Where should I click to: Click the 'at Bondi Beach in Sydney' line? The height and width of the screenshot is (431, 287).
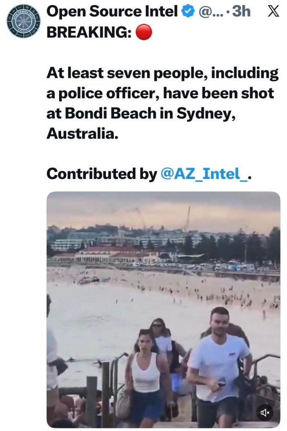point(140,112)
